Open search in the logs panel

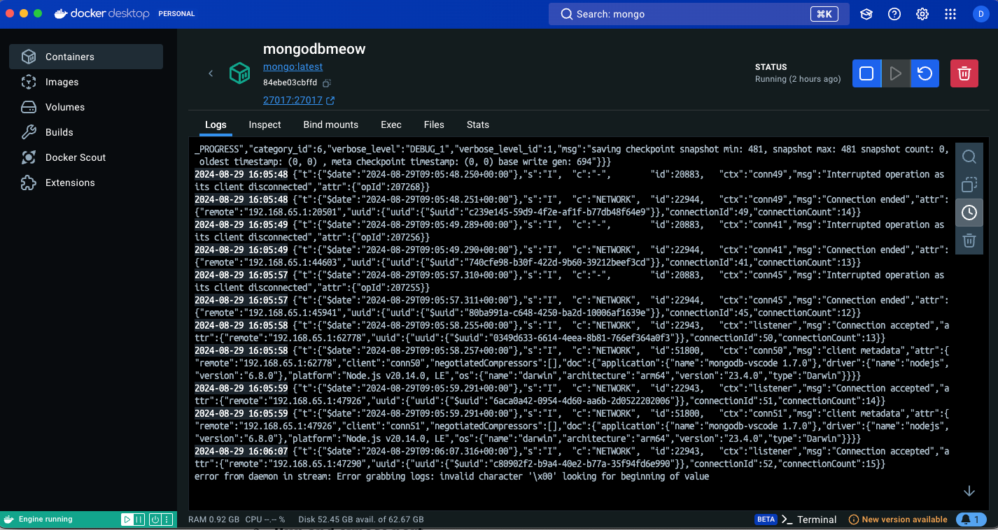tap(969, 157)
